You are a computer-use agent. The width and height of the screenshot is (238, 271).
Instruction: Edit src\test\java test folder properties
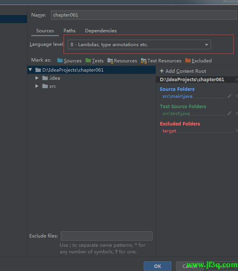[230, 114]
